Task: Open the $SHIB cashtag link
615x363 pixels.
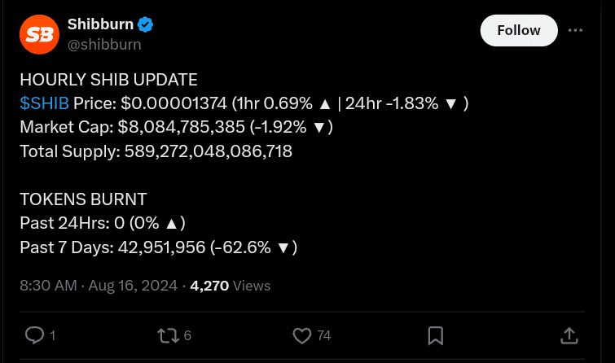Action: pos(45,103)
